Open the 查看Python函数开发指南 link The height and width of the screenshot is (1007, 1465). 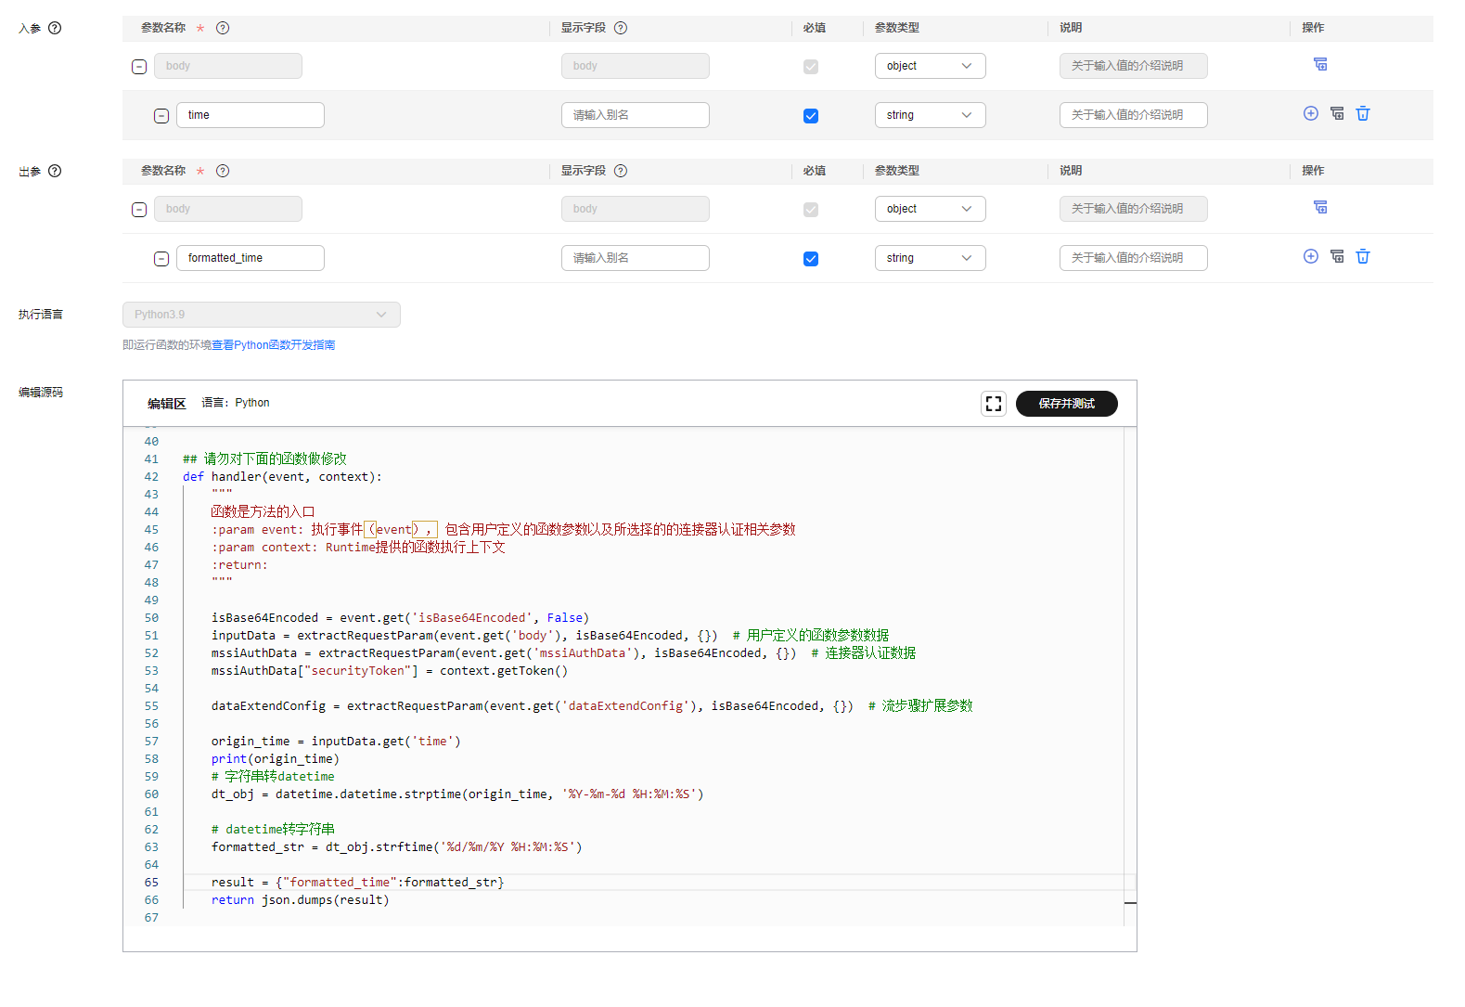point(273,345)
